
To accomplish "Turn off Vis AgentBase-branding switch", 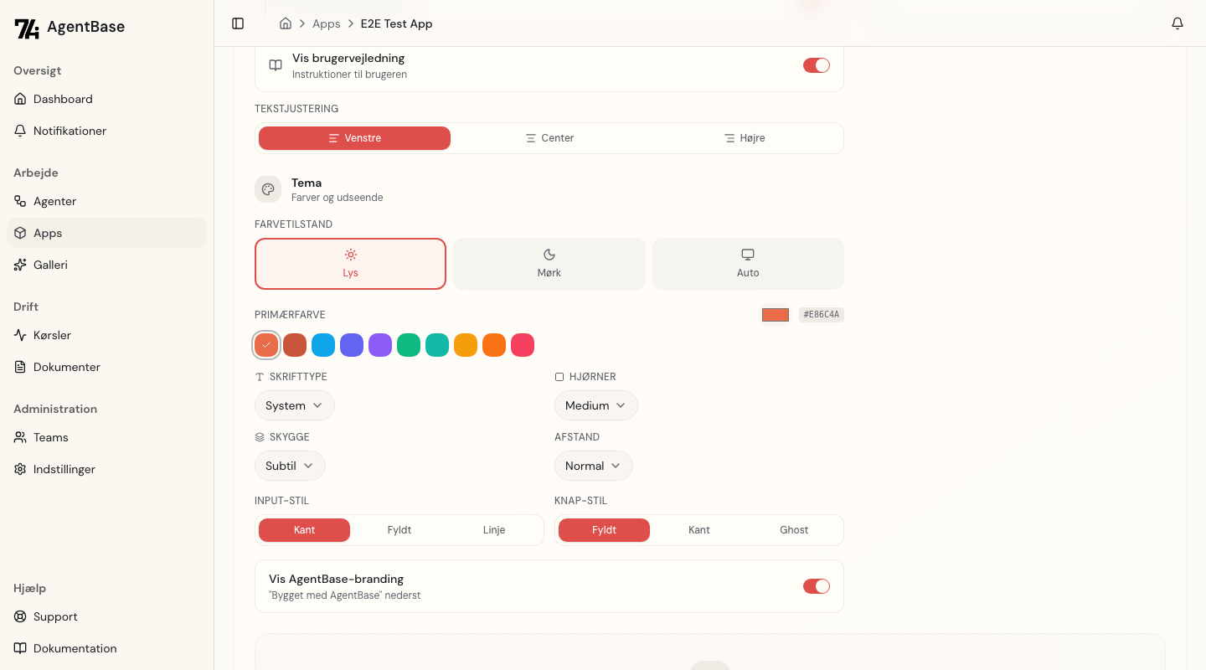I will tap(816, 586).
